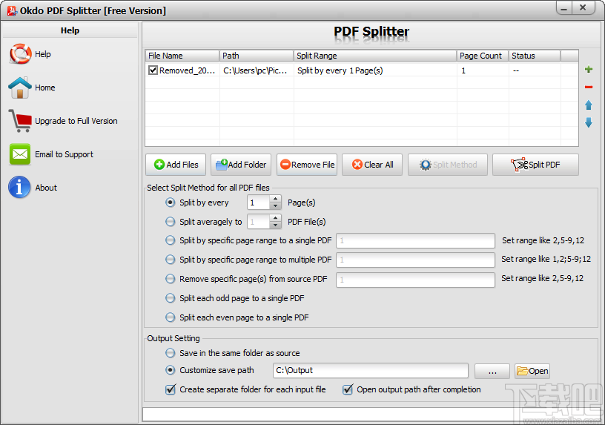This screenshot has height=425, width=605.
Task: Click the remove pages range input field
Action: pyautogui.click(x=415, y=280)
